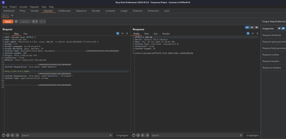
Task: Open the Render tab in Response
Action: click(x=166, y=33)
